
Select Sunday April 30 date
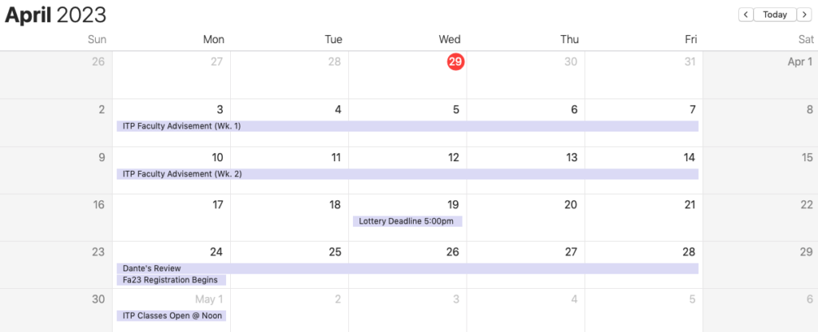pos(98,299)
